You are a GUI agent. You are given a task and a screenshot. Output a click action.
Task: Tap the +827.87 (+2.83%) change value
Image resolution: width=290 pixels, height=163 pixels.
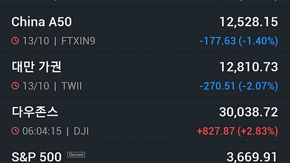point(237,131)
